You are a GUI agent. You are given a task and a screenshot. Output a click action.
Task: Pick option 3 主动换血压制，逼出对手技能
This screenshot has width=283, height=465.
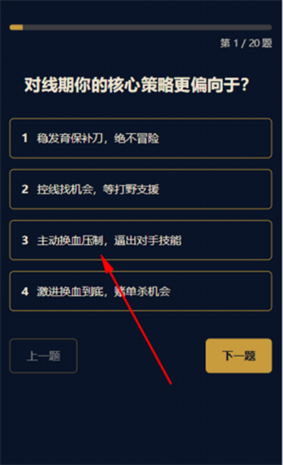[141, 240]
